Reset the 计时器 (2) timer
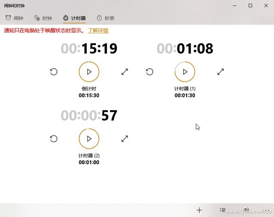This screenshot has height=217, width=274. 54,139
